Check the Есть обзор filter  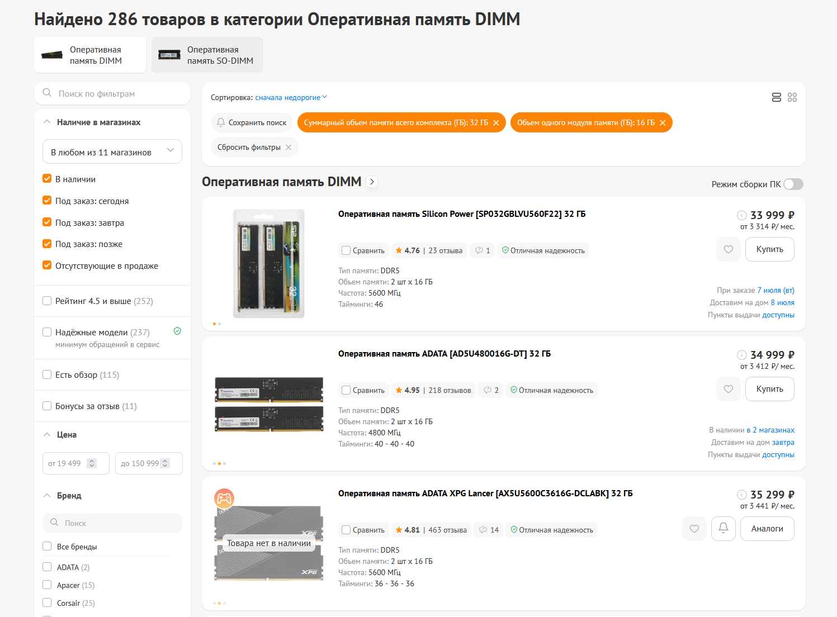[47, 374]
